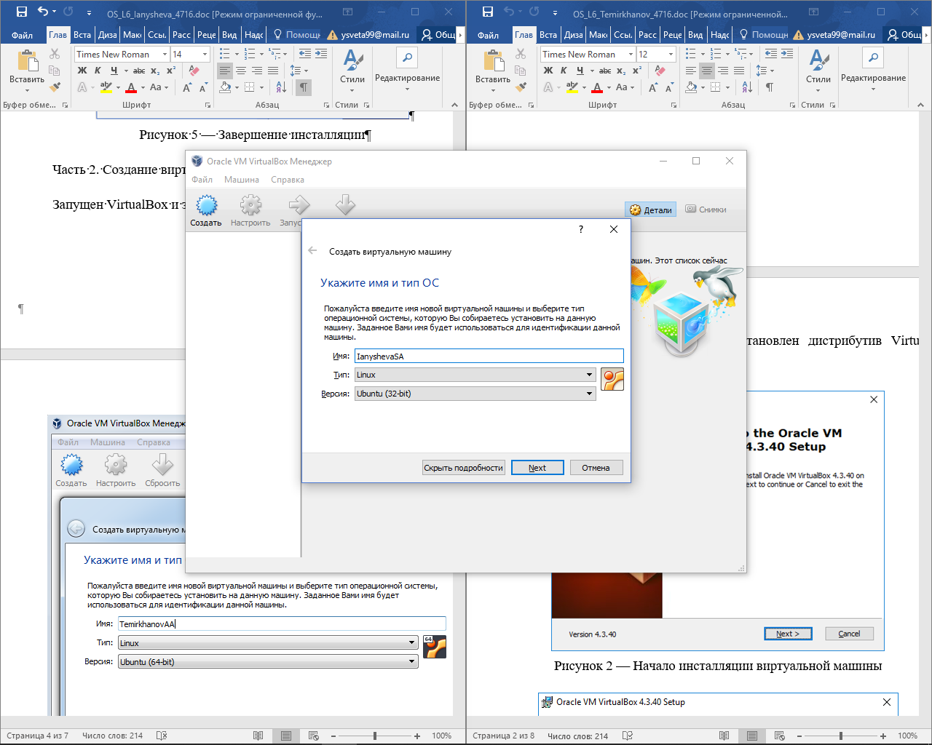The image size is (932, 745).
Task: Click zoom slider in Temirkhanov status bar
Action: (841, 736)
